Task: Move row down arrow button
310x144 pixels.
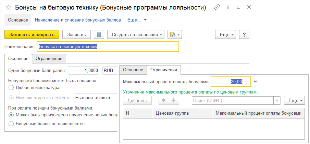Action: click(x=174, y=100)
